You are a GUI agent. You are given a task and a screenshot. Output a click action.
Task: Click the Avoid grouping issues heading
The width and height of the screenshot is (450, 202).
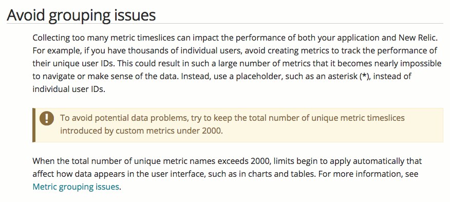pos(81,15)
